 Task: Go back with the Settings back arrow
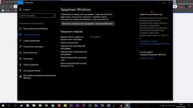tap(20, 2)
